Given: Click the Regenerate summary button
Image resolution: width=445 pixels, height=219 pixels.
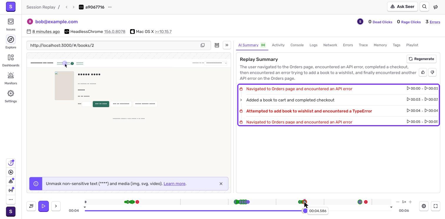Looking at the screenshot, I should coord(421,59).
